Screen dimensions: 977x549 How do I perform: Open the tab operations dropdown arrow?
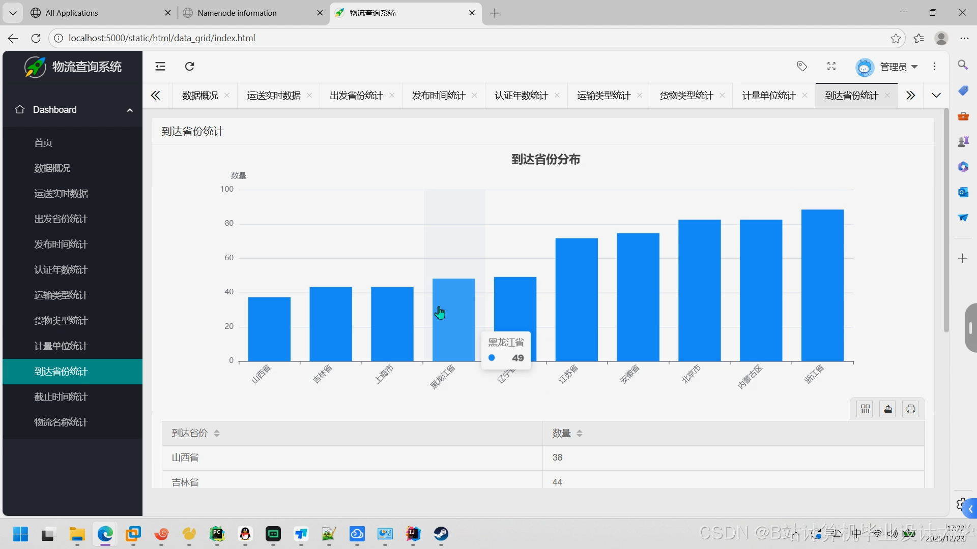(x=936, y=96)
